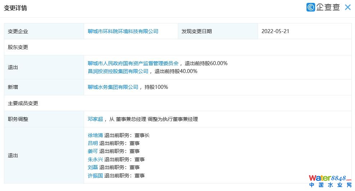Click the 2022-05-21 date cell

(275, 31)
